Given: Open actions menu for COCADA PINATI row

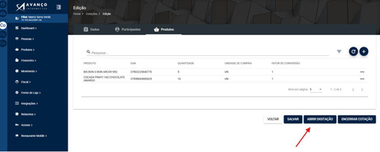Looking at the screenshot, I should coord(362,79).
